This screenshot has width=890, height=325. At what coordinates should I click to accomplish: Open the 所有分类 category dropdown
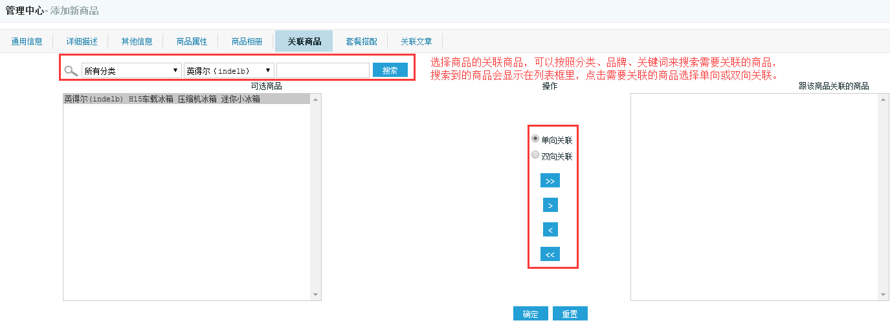click(131, 70)
